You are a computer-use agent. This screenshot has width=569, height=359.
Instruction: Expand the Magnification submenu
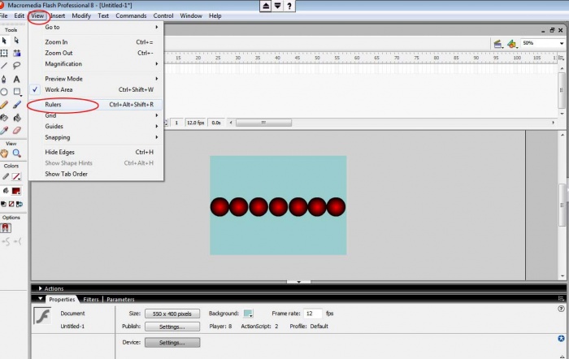(96, 64)
